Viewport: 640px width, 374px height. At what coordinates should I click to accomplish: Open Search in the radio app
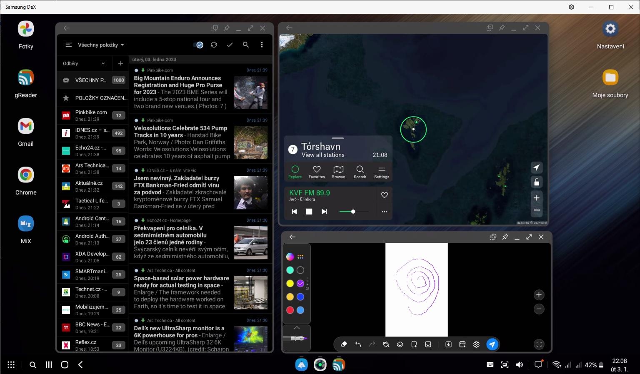pos(360,172)
